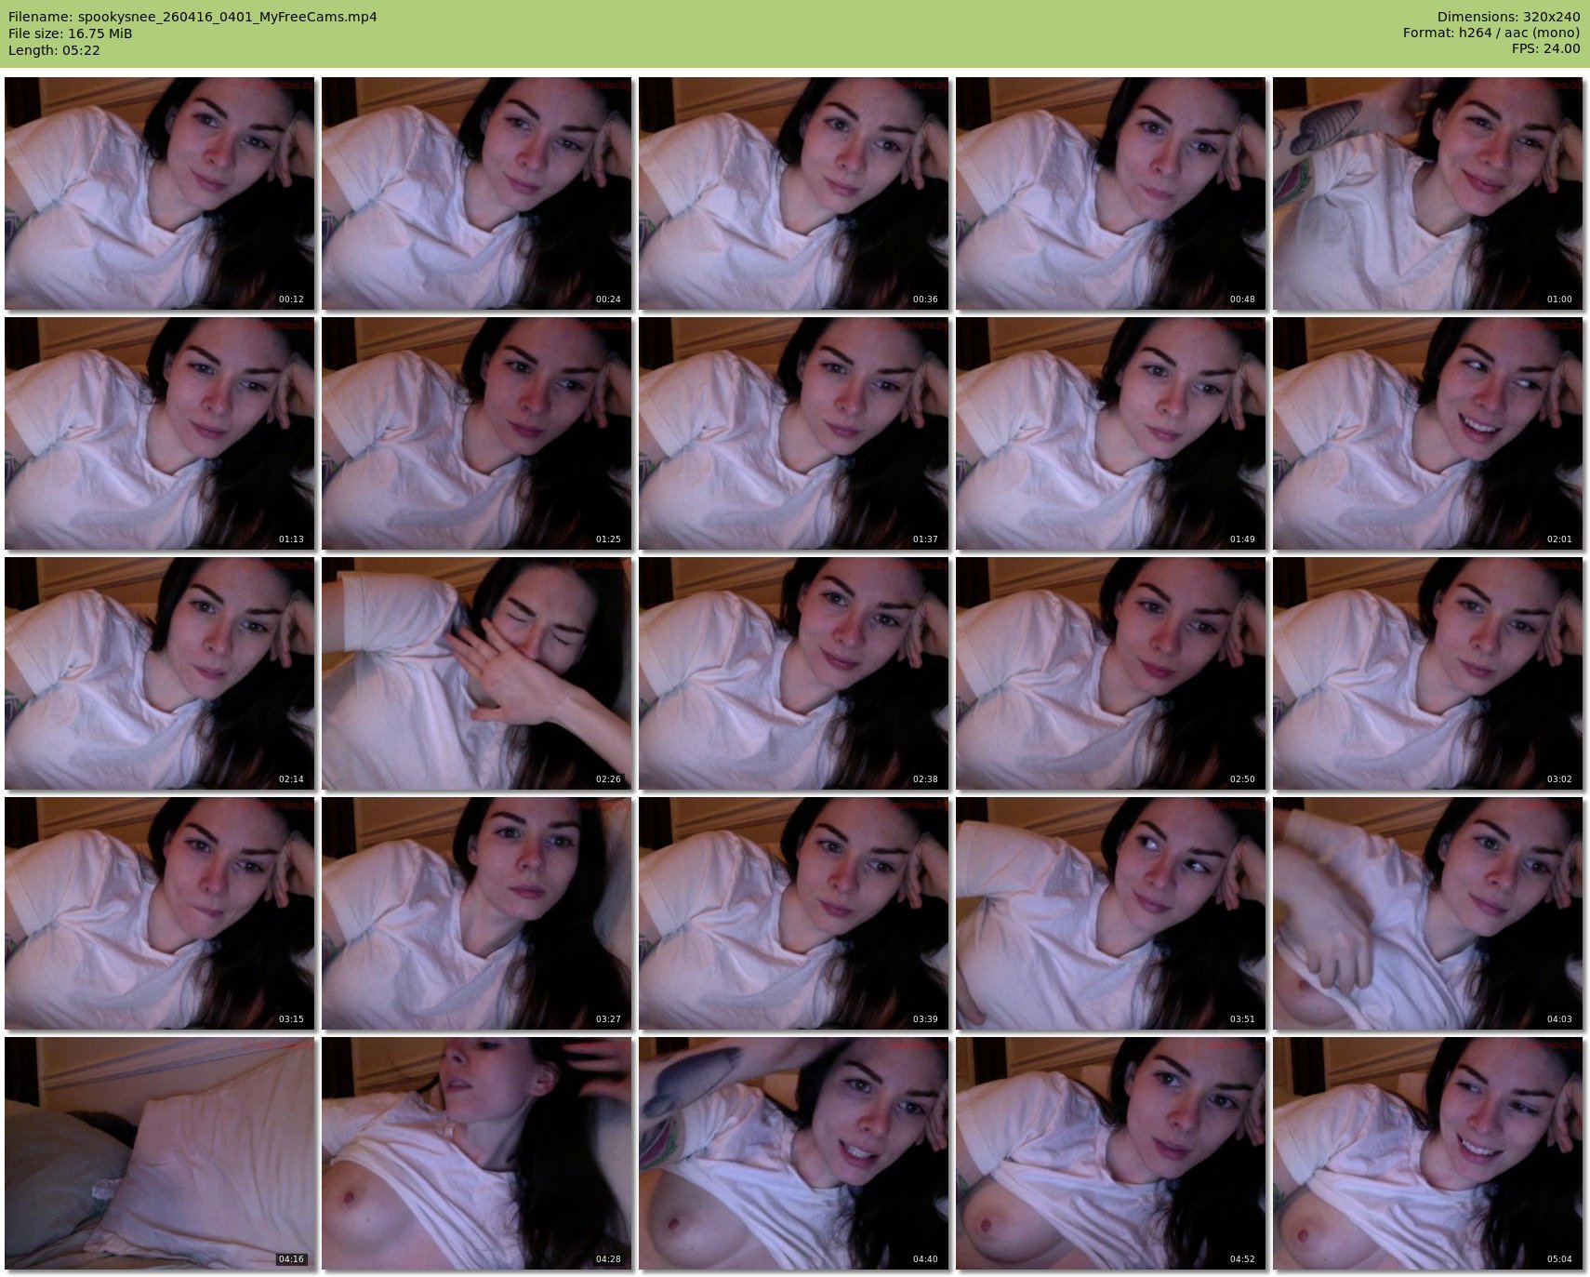Open the thumbnail at 00:36
The width and height of the screenshot is (1590, 1277).
793,193
